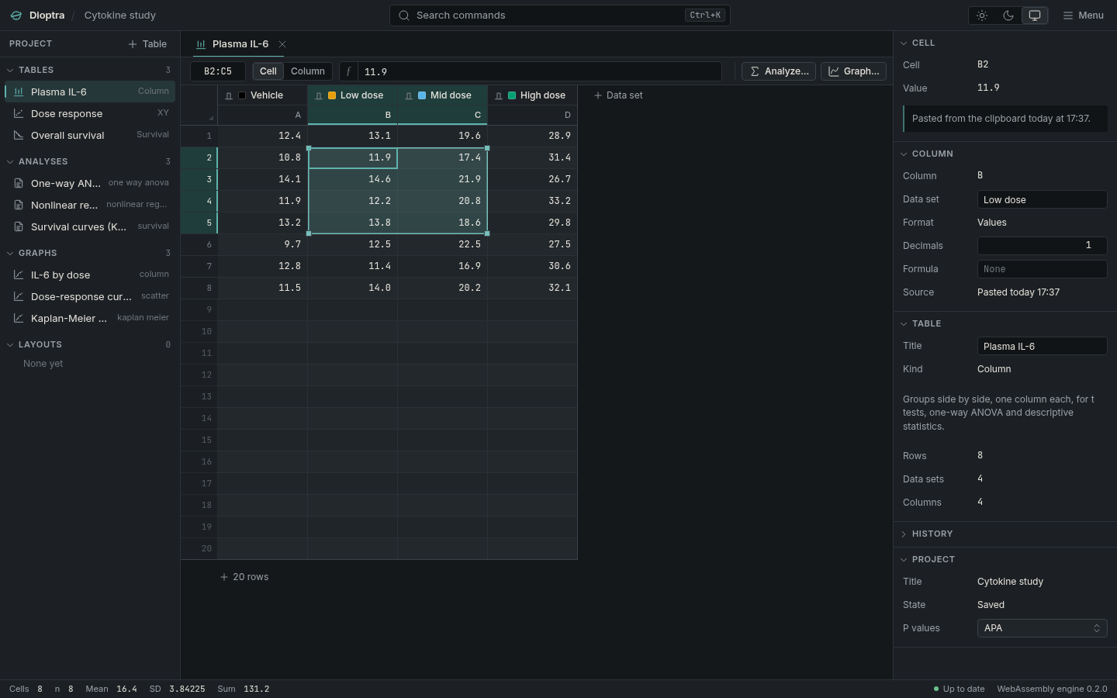Click the select-all corner of the grid
Image resolution: width=1117 pixels, height=698 pixels.
pos(199,105)
